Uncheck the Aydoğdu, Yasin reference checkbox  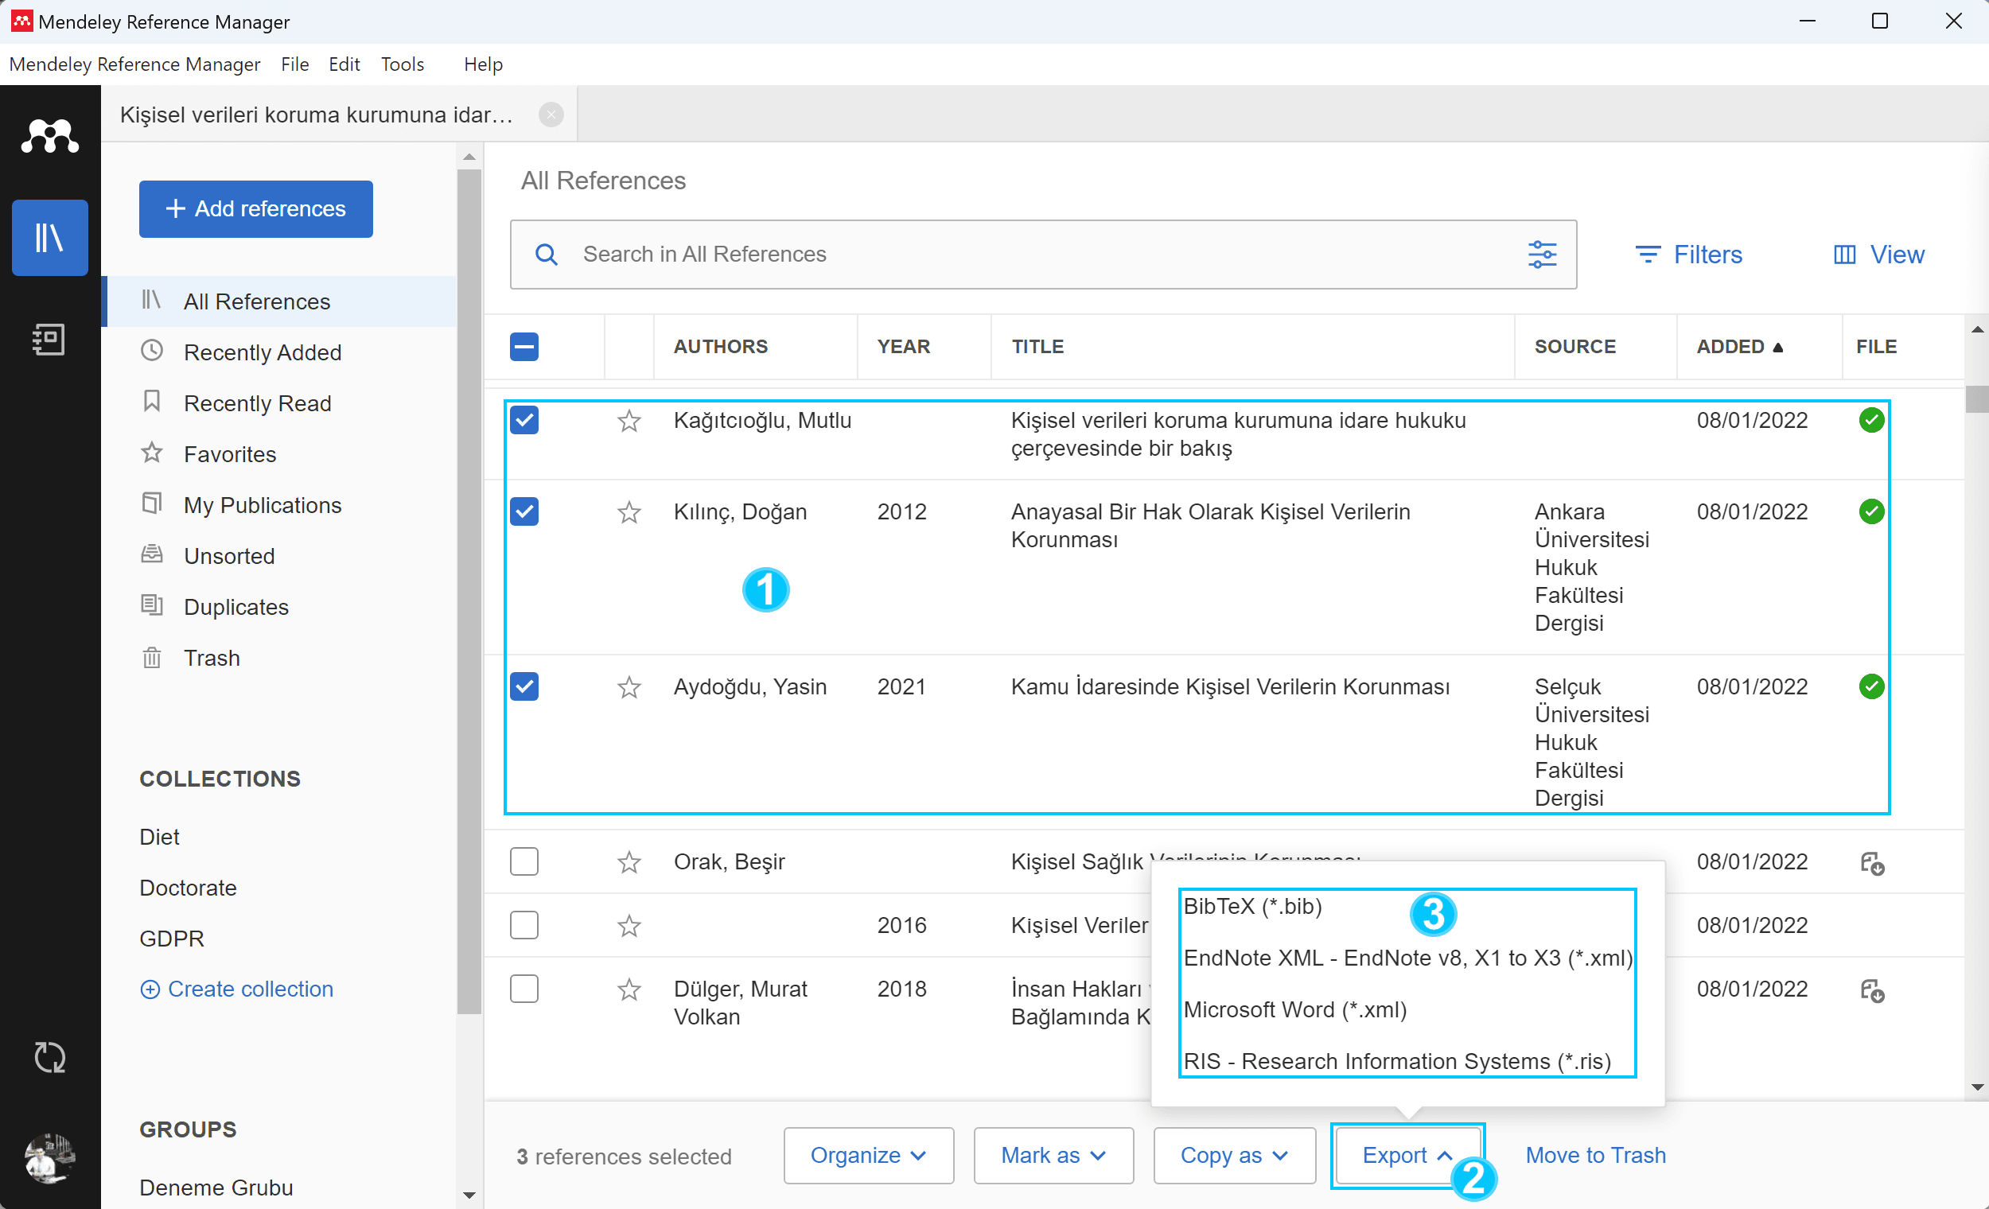click(x=524, y=686)
